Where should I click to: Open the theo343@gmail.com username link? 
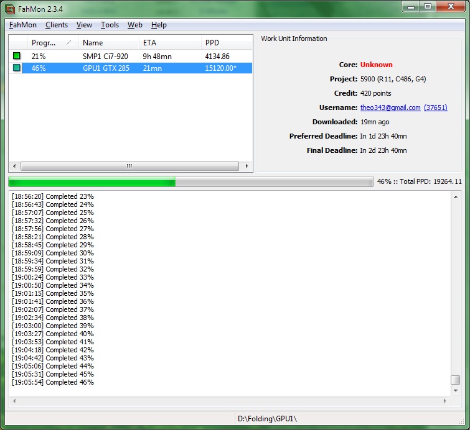tap(390, 107)
